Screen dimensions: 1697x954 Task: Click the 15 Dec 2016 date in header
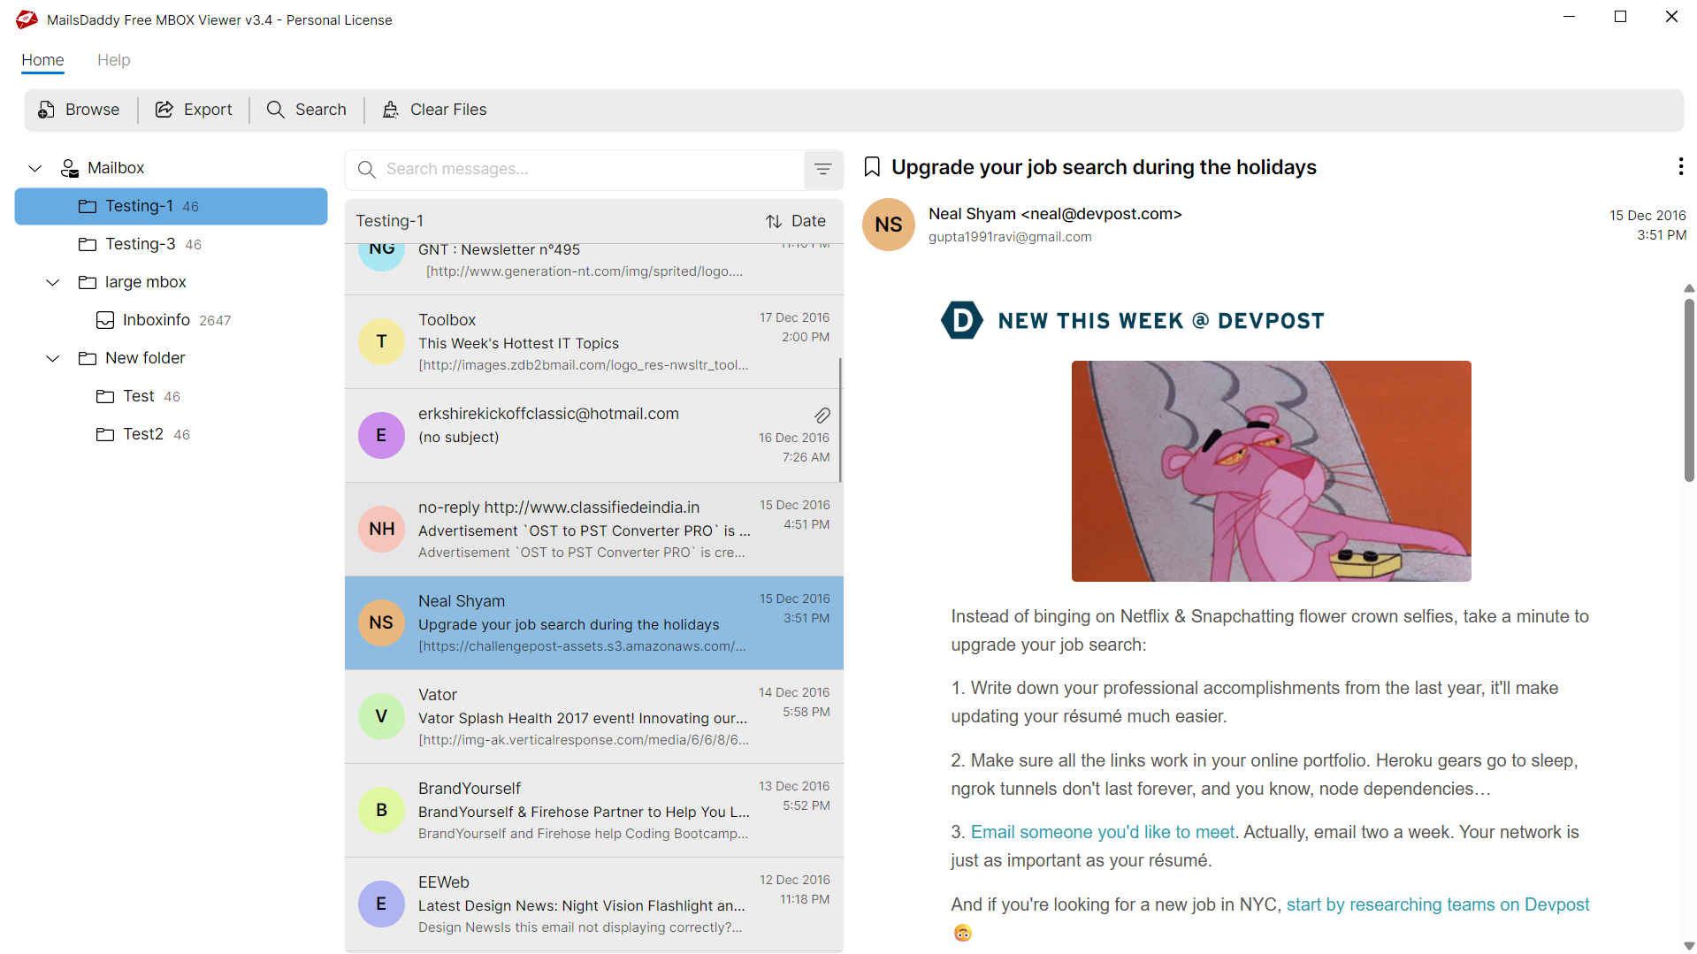pos(1647,216)
